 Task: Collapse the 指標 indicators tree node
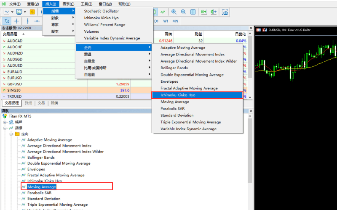[5, 128]
